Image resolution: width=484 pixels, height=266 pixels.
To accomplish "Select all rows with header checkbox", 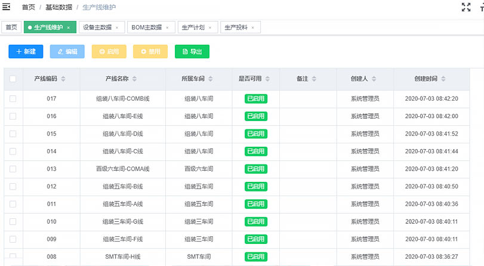I will [x=13, y=79].
